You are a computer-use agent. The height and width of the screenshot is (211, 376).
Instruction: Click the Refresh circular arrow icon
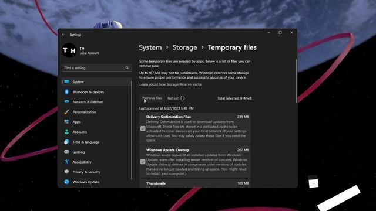pos(182,98)
